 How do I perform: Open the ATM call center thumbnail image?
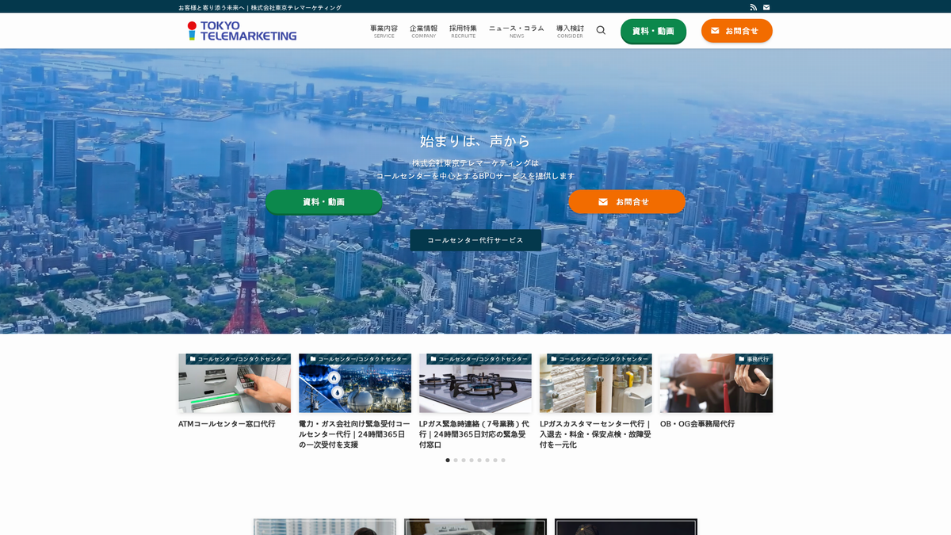point(235,383)
